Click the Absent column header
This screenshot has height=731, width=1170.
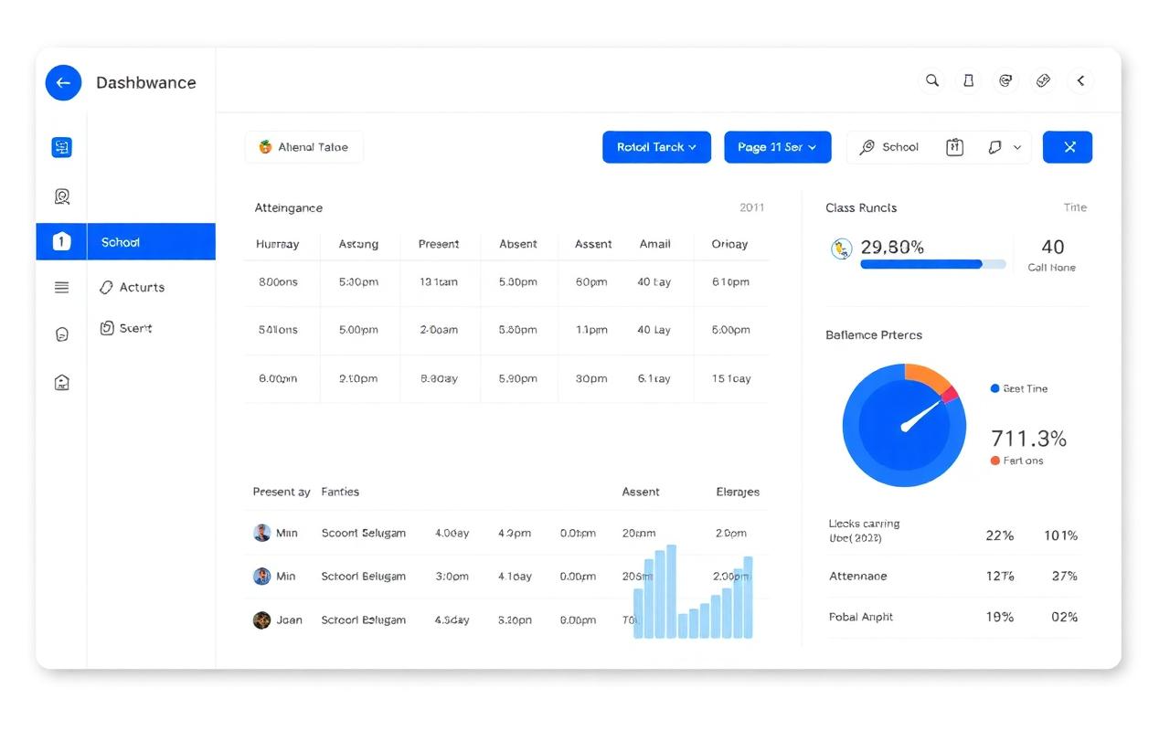point(517,244)
